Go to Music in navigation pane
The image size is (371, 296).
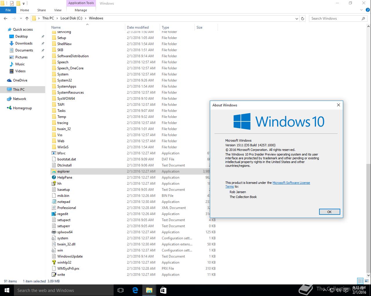(x=20, y=64)
